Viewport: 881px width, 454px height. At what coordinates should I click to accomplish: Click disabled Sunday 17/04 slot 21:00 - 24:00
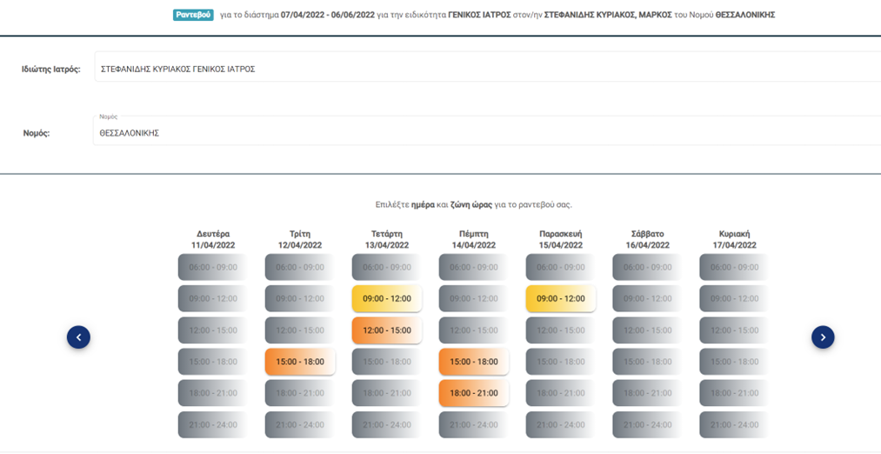pos(734,424)
